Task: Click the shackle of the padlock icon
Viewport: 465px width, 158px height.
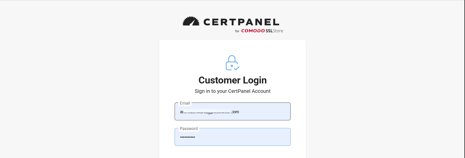Action: 232,58
